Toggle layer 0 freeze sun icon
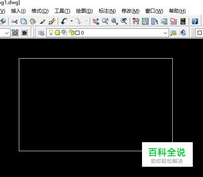 point(57,33)
